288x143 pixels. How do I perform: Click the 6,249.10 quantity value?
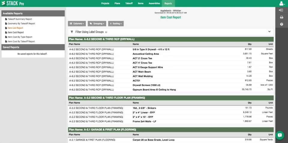click(247, 112)
